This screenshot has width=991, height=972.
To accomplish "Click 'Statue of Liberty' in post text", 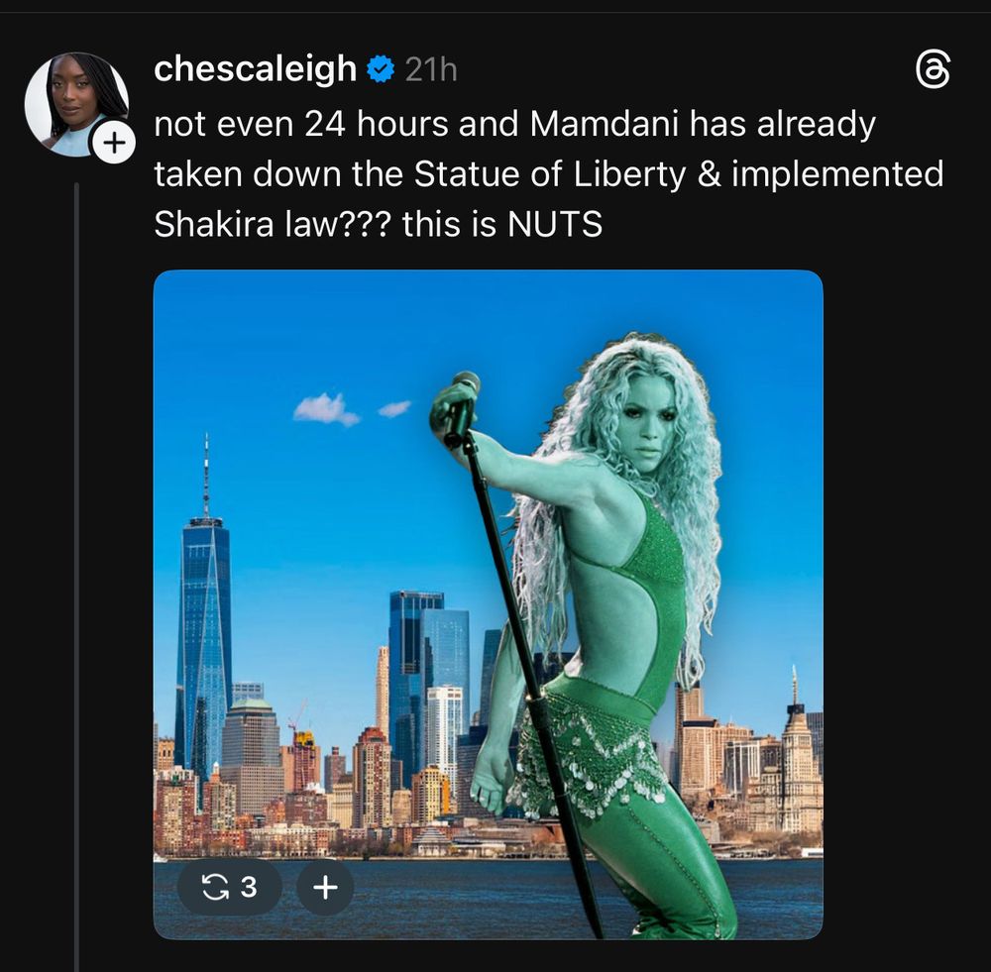I will pos(550,174).
